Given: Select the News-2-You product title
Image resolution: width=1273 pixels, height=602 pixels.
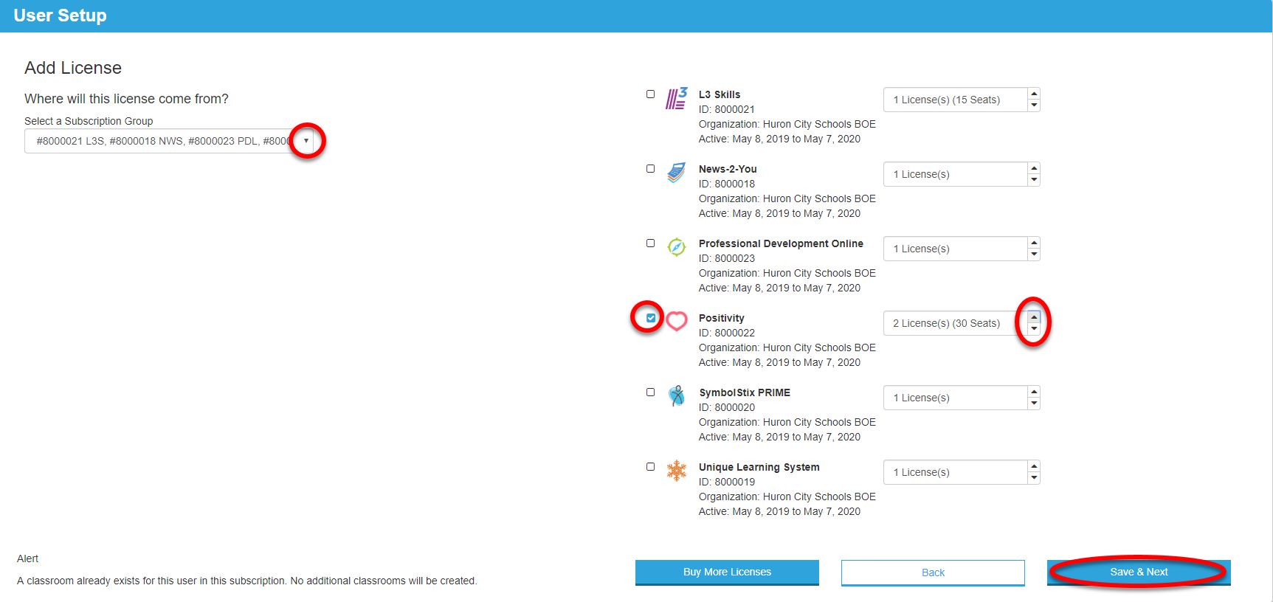Looking at the screenshot, I should pyautogui.click(x=728, y=169).
